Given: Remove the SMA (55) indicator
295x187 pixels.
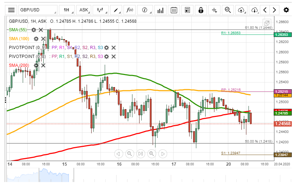Looking at the screenshot, I should [x=41, y=30].
